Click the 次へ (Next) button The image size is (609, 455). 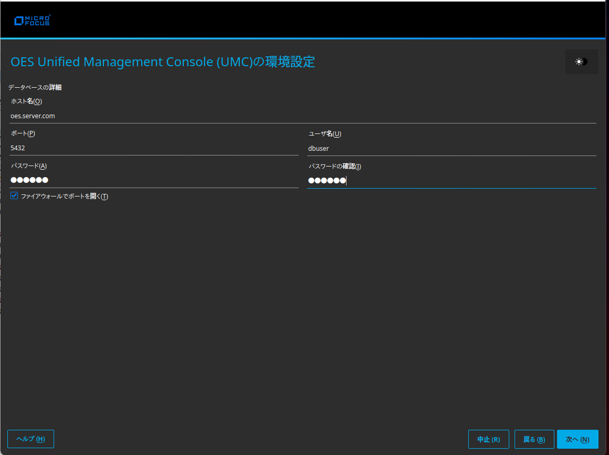577,439
